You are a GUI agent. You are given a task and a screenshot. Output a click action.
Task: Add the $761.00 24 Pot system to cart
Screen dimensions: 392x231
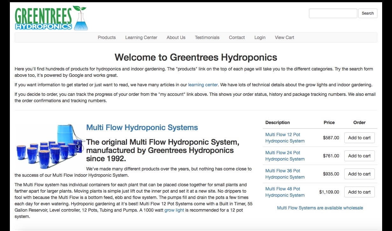pos(360,156)
